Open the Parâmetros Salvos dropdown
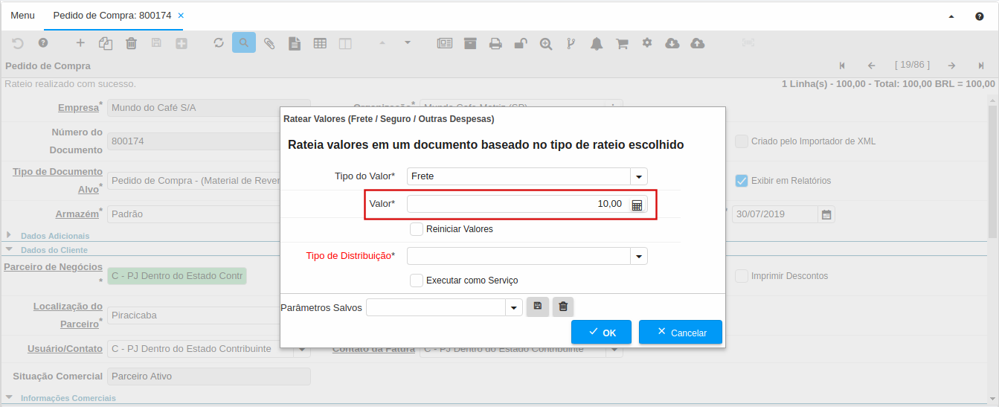Image resolution: width=999 pixels, height=407 pixels. point(513,307)
